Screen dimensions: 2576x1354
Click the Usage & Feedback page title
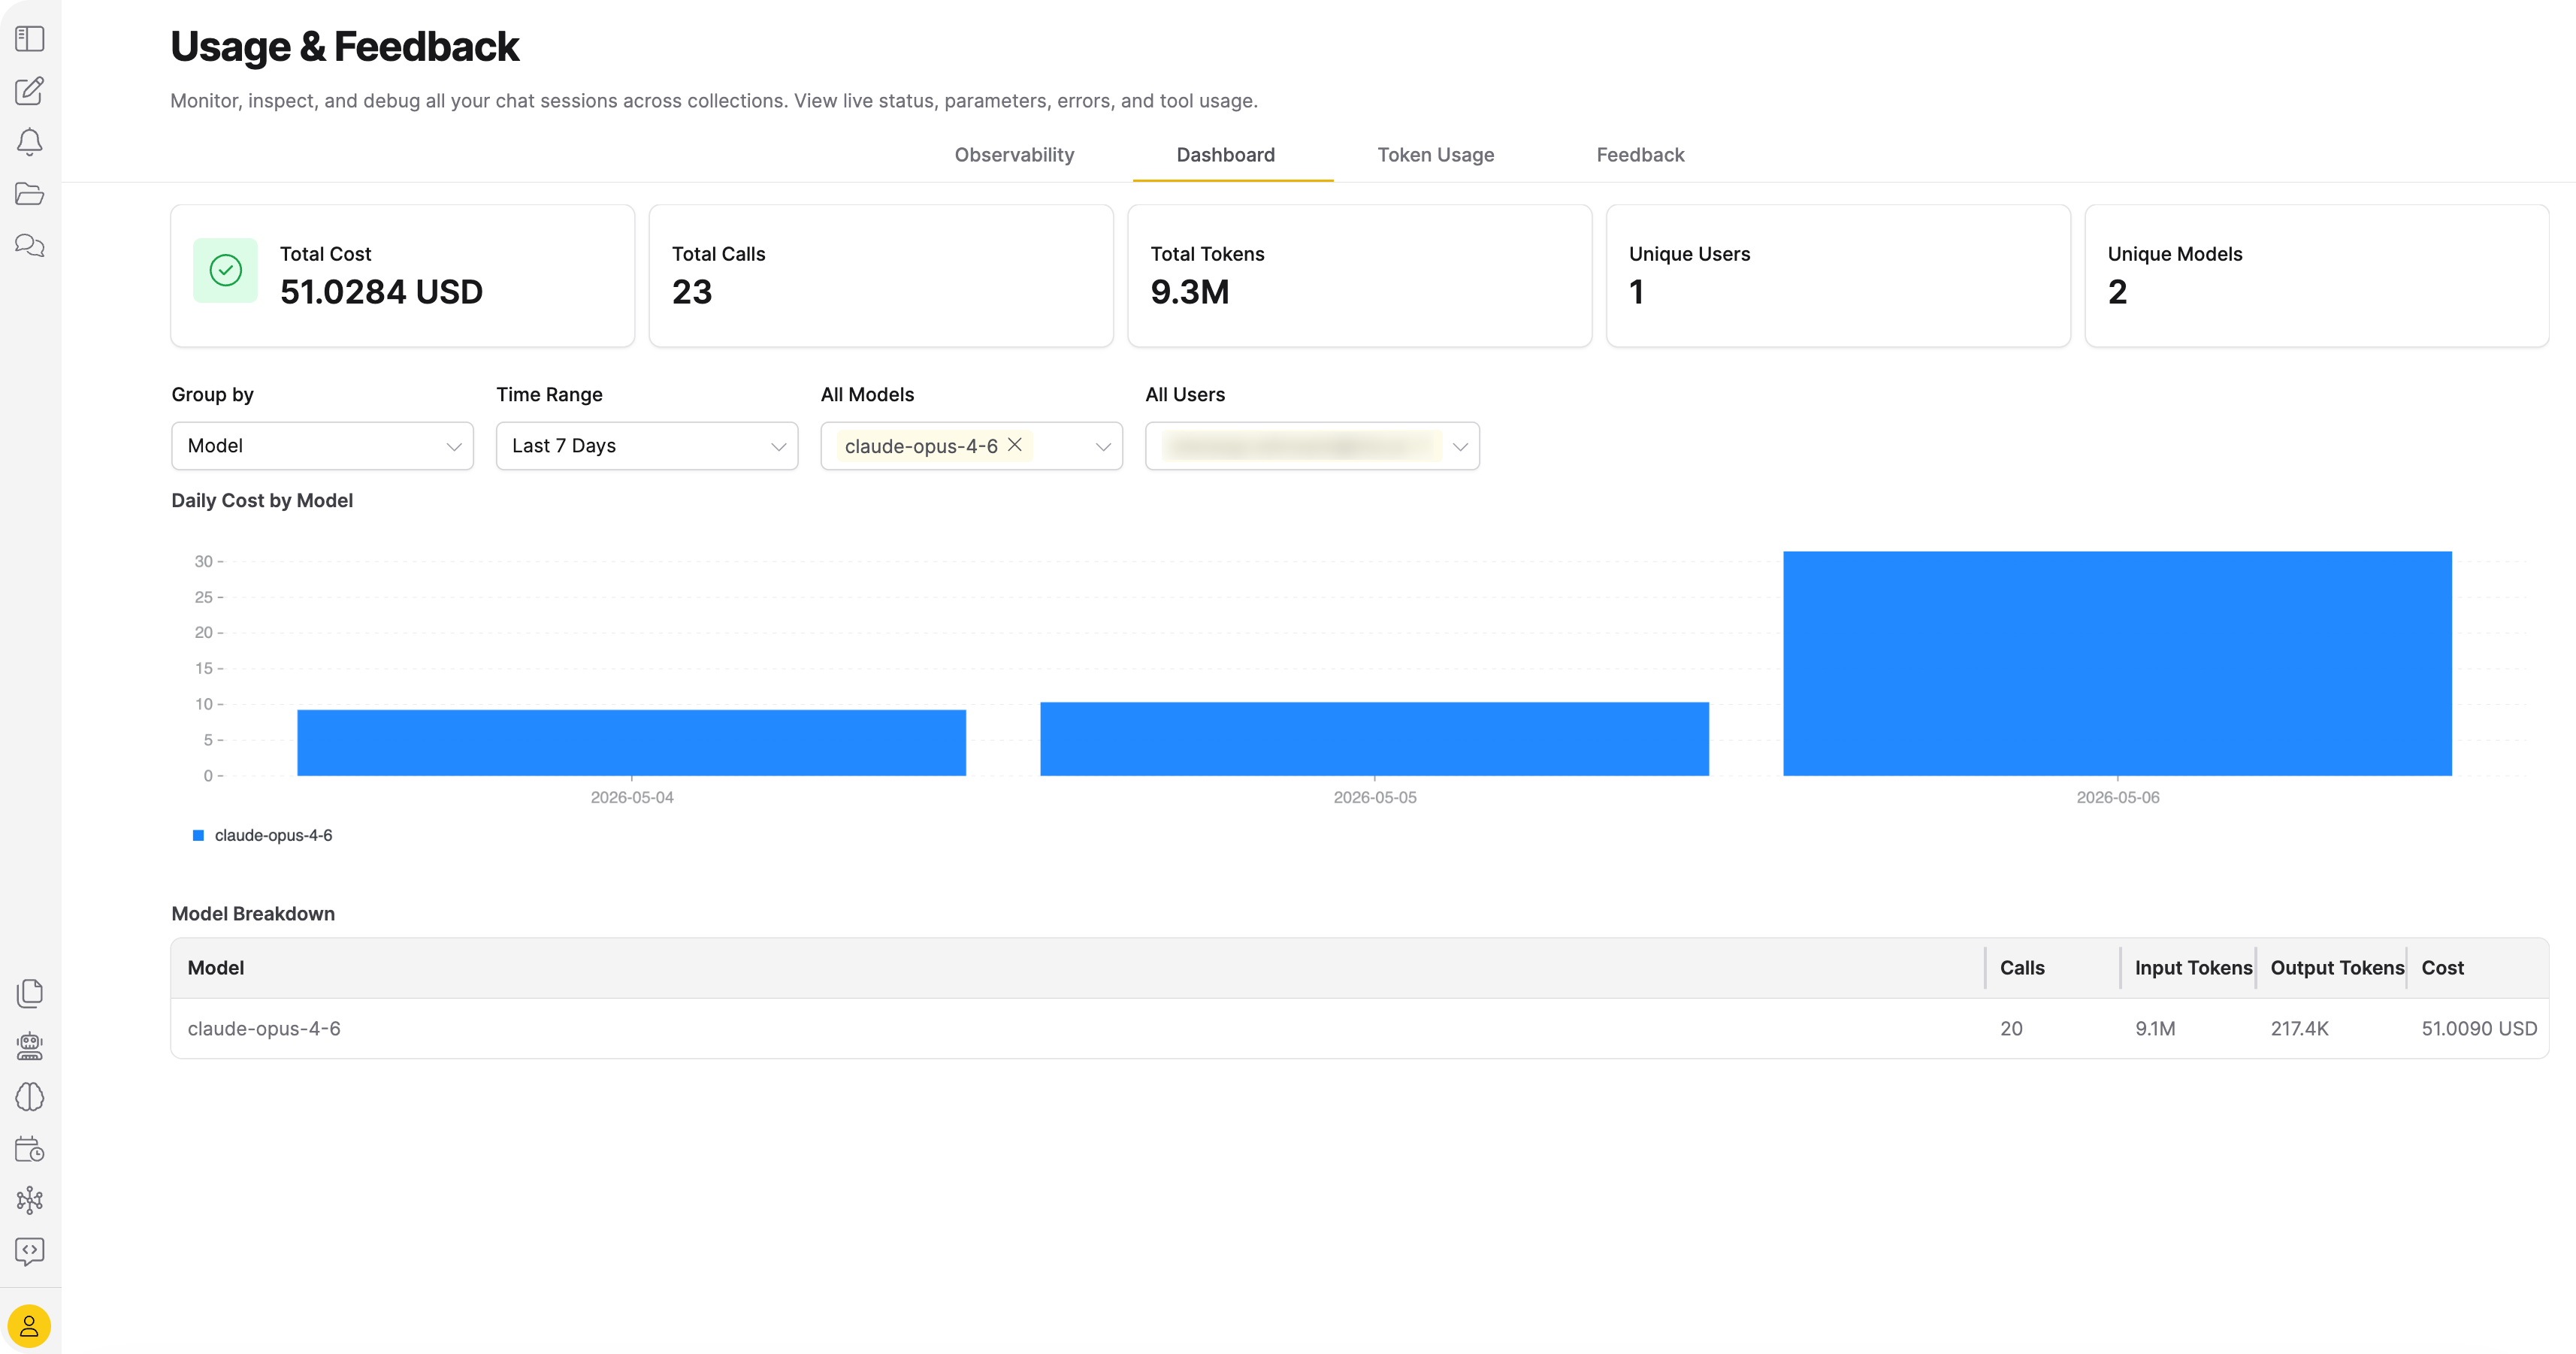[x=344, y=47]
